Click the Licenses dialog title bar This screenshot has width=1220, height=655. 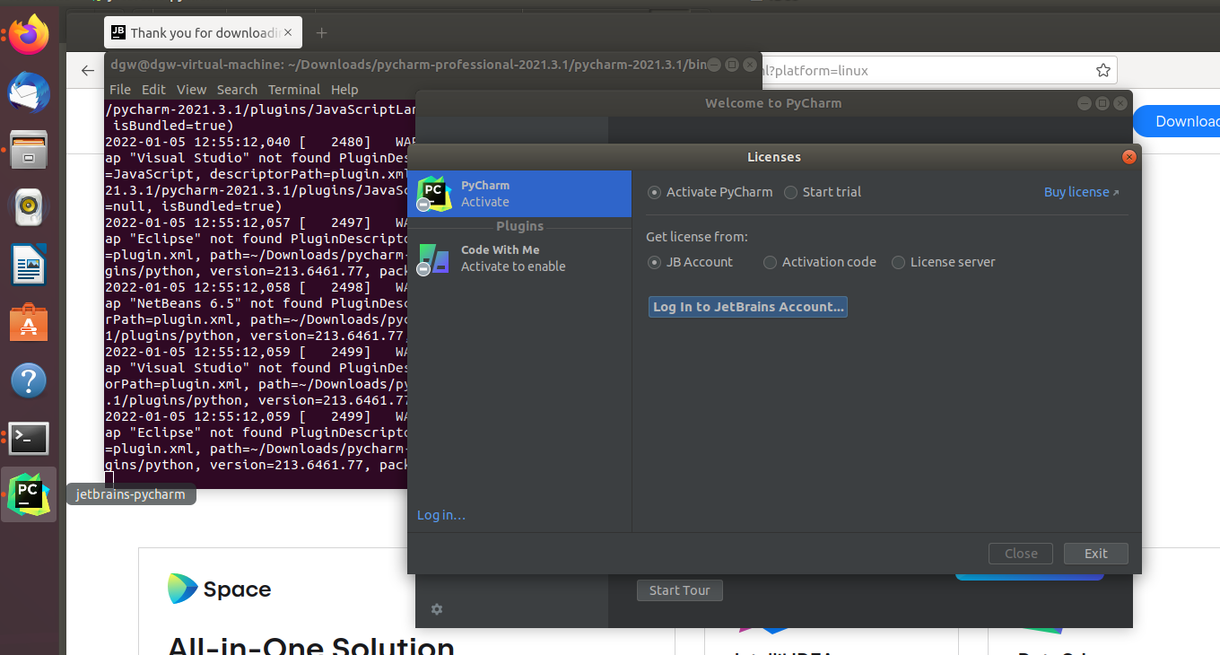pos(773,157)
